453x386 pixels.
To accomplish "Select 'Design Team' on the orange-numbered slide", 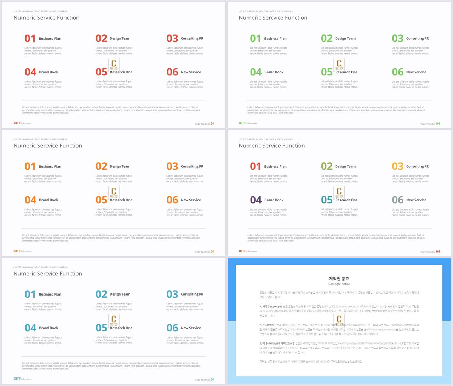I will point(120,167).
